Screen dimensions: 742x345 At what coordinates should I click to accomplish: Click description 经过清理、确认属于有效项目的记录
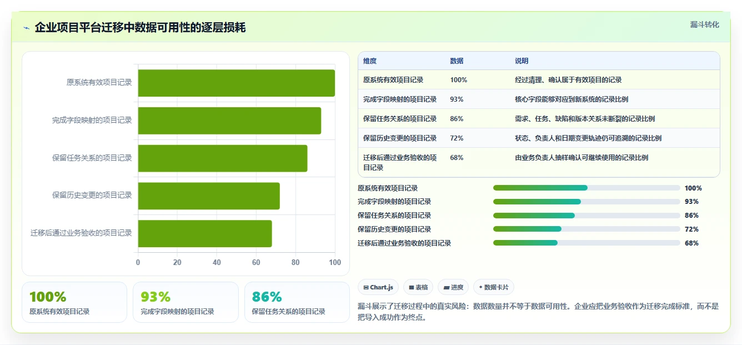[568, 80]
